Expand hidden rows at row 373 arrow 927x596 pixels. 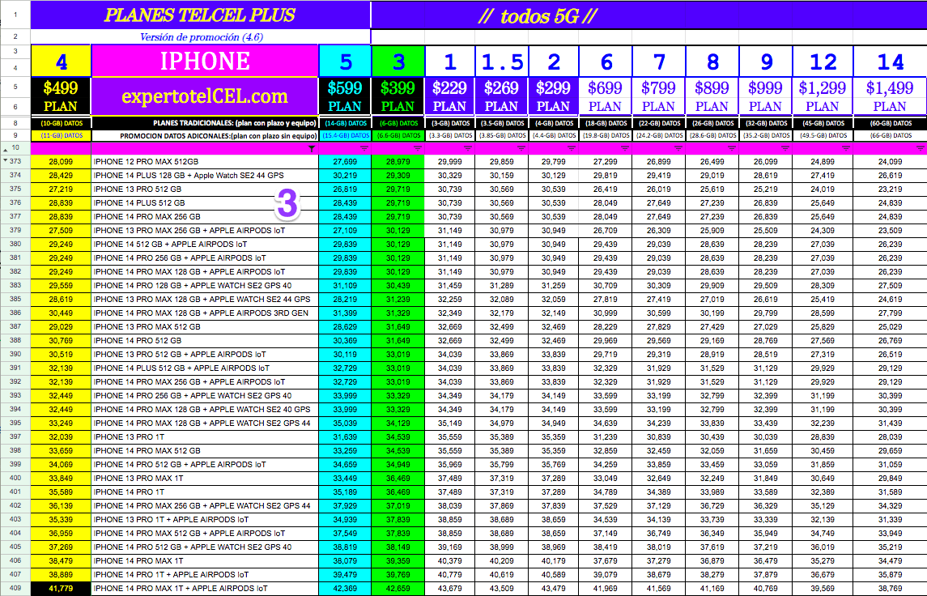6,161
